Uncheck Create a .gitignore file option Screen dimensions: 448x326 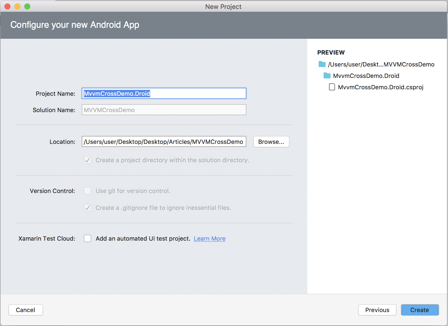(x=87, y=208)
